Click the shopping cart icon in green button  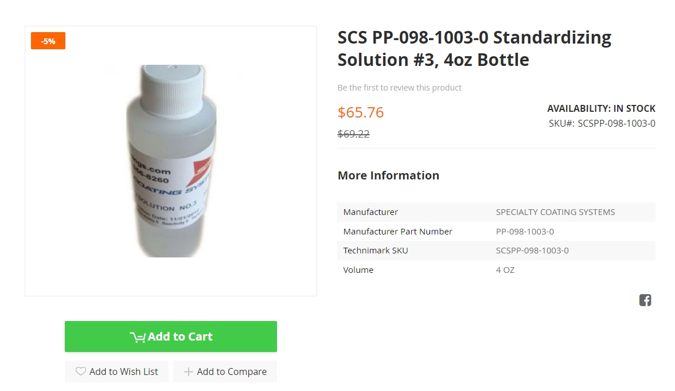point(137,337)
